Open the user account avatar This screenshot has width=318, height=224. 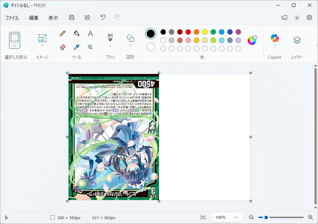pos(297,18)
